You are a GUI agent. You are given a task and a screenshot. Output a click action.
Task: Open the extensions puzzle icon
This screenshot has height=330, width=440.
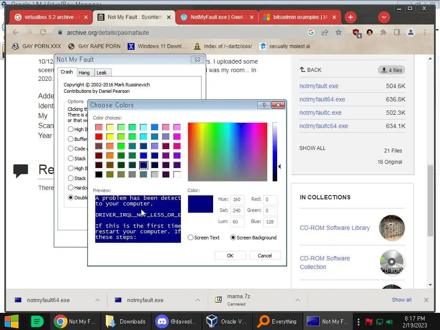coord(383,33)
